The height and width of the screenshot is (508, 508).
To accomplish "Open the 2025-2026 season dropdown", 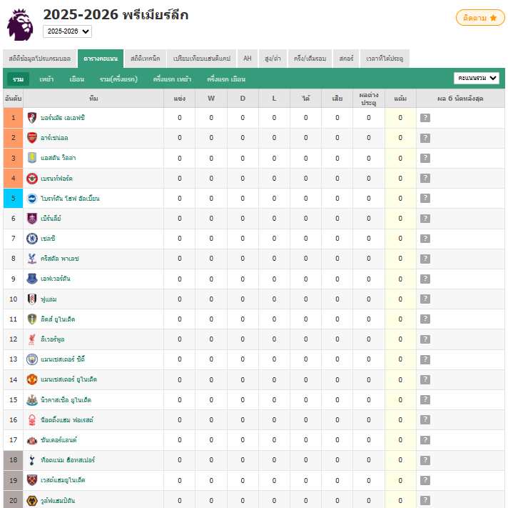I will click(67, 31).
